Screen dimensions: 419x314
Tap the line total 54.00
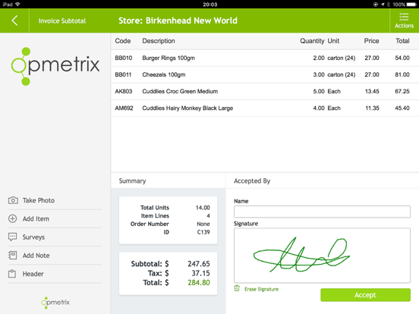[x=402, y=58]
